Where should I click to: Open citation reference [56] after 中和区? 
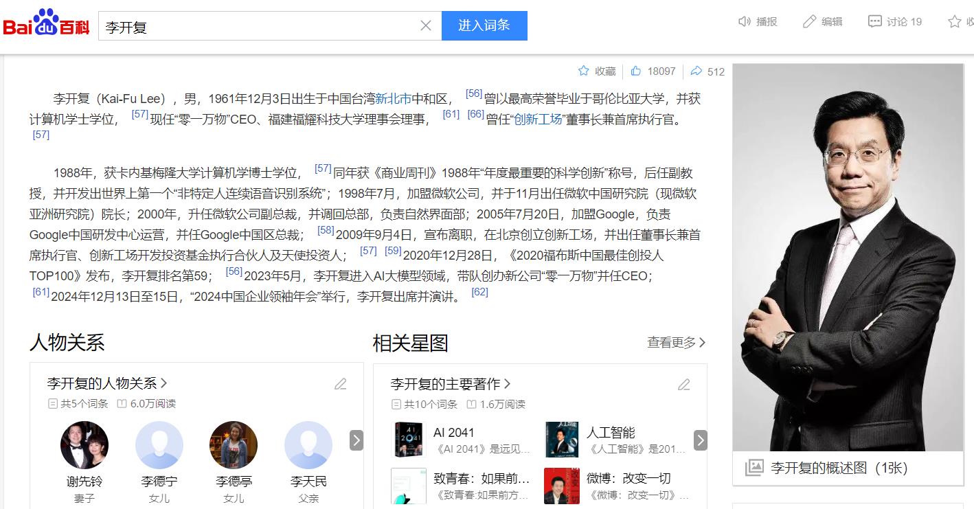(x=474, y=93)
